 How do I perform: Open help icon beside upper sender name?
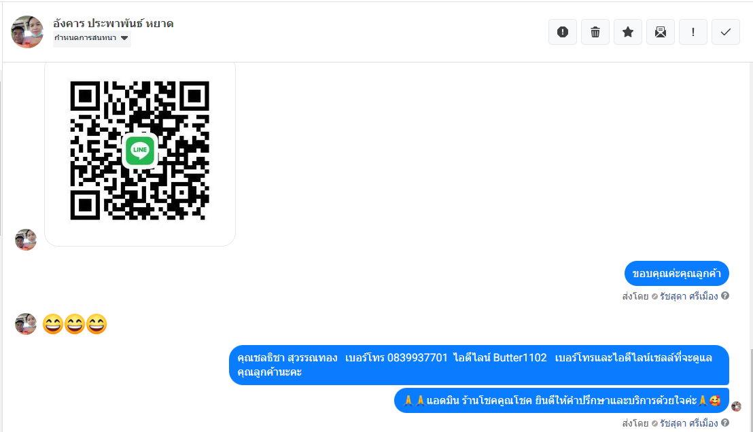click(725, 295)
